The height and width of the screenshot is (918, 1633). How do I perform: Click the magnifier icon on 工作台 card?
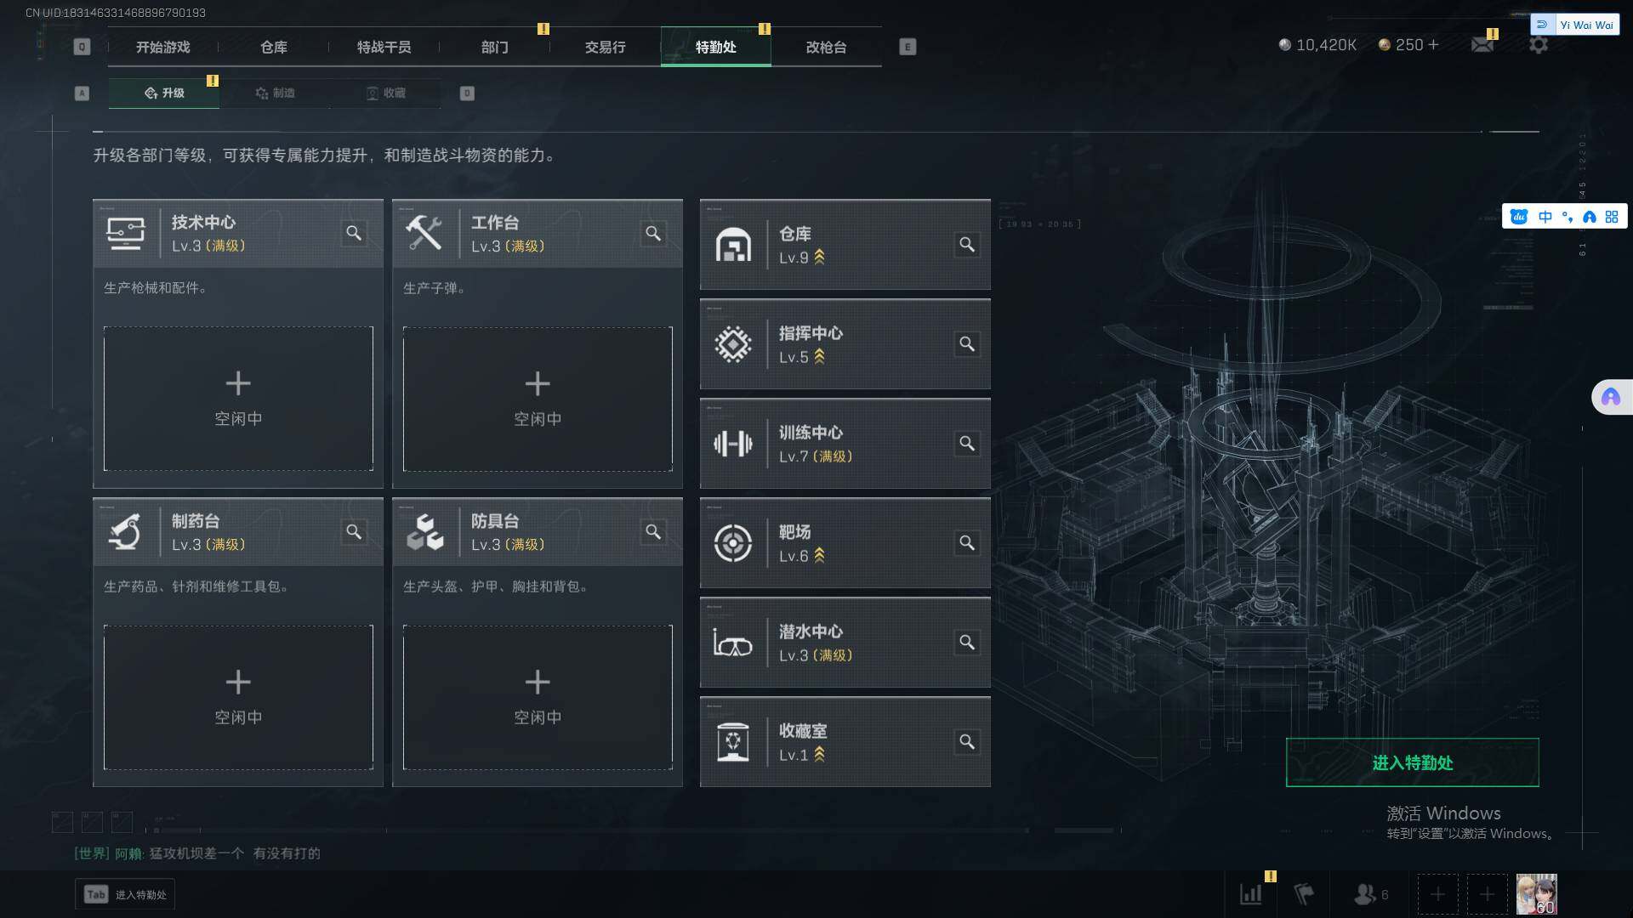point(653,233)
